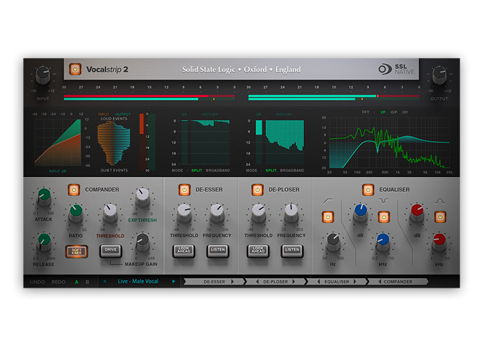Click the Output gain knob

click(x=439, y=75)
